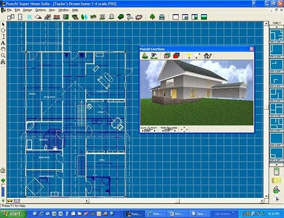Open the staircase tool in toolbar

point(48,17)
